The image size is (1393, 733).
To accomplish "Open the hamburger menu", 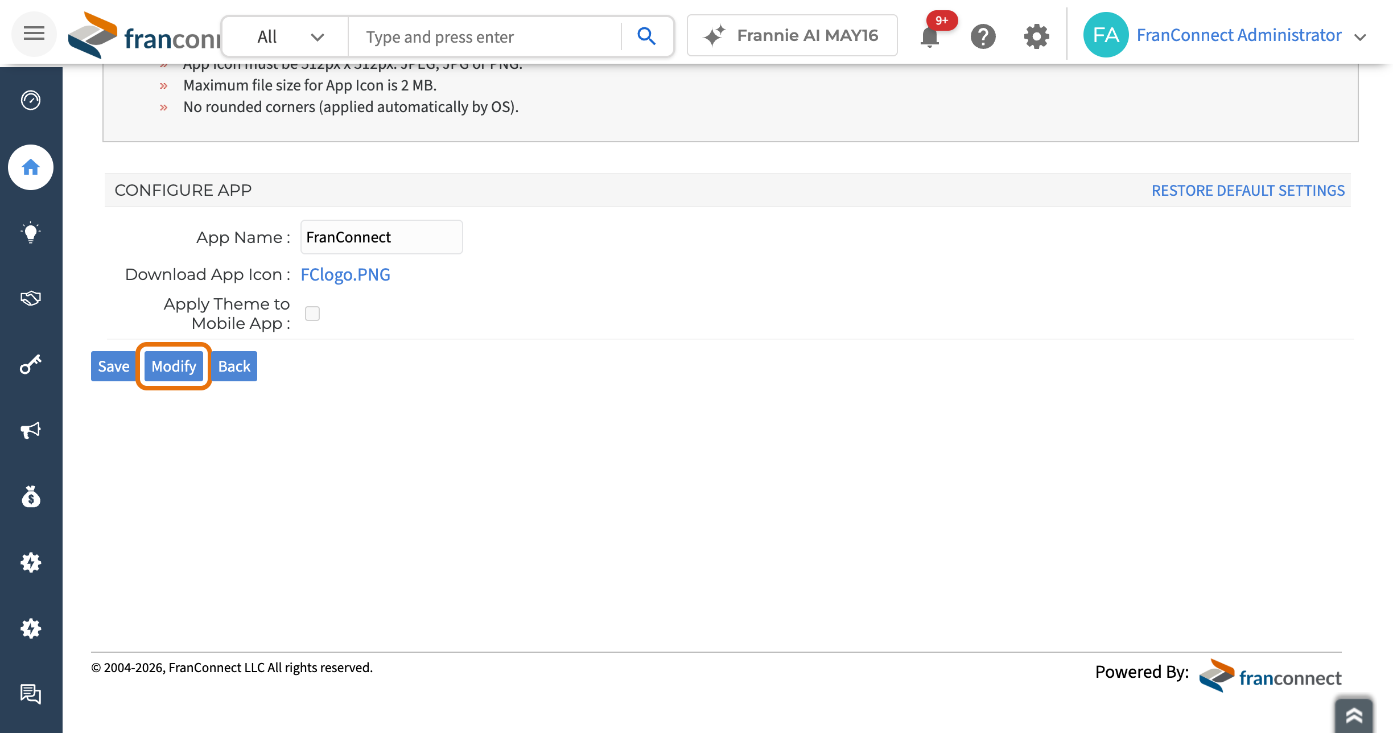I will tap(34, 34).
